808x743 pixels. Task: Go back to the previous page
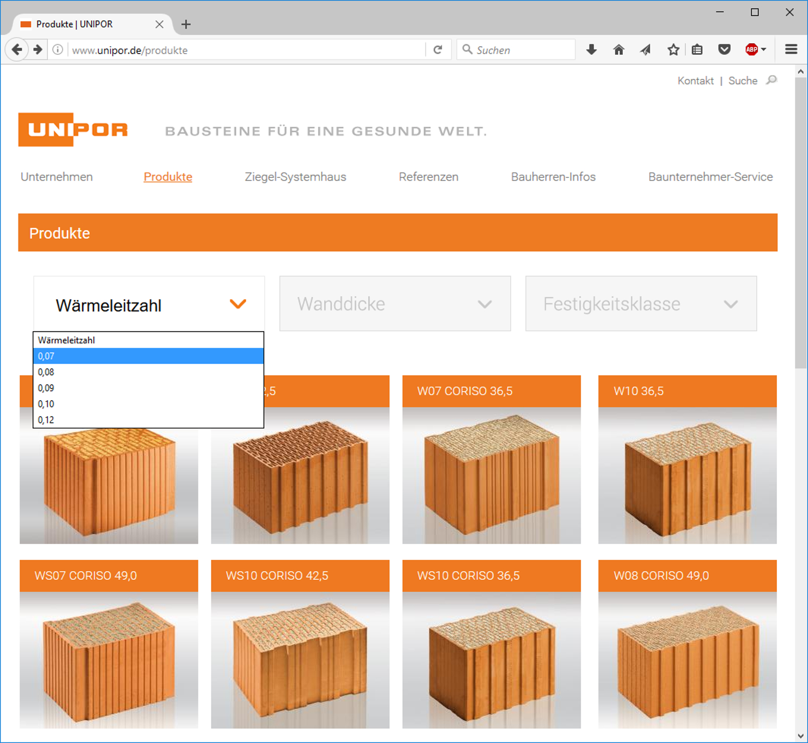tap(17, 50)
